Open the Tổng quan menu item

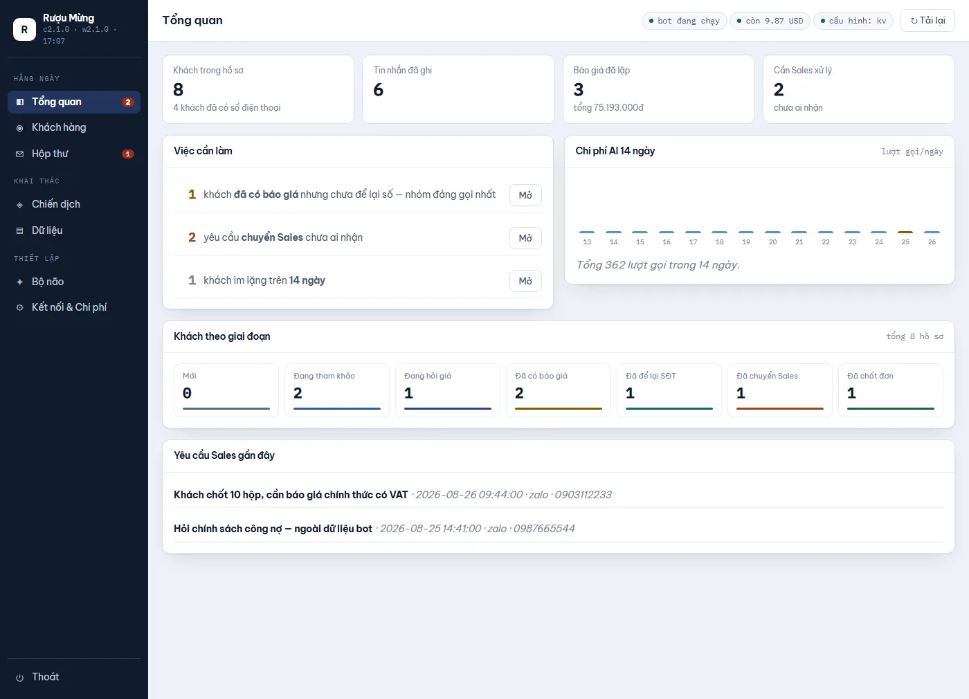click(74, 102)
